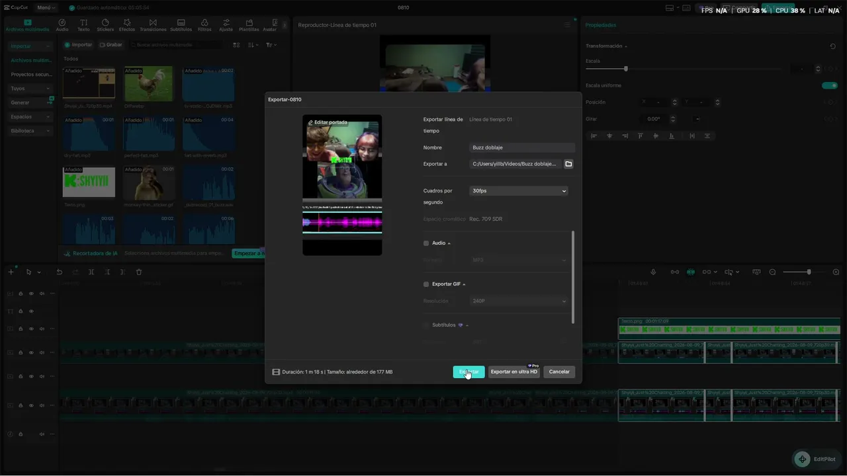
Task: Open the MP3 audio format dropdown
Action: tap(519, 260)
